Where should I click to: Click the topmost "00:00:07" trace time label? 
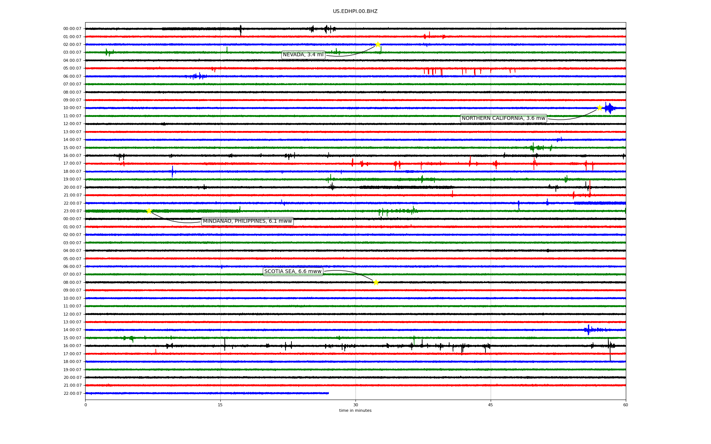72,29
